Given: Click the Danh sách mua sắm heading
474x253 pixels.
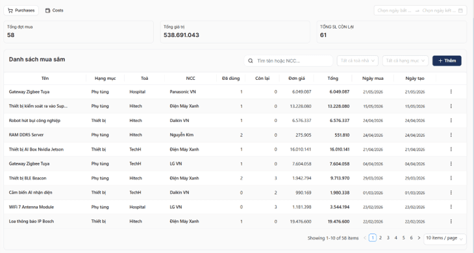Looking at the screenshot, I should [37, 60].
